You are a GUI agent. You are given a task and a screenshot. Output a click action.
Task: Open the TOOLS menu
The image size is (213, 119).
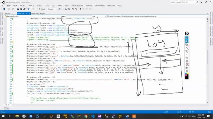click(60, 6)
